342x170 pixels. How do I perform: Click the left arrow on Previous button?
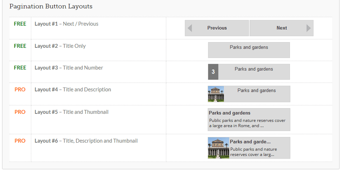pyautogui.click(x=190, y=28)
